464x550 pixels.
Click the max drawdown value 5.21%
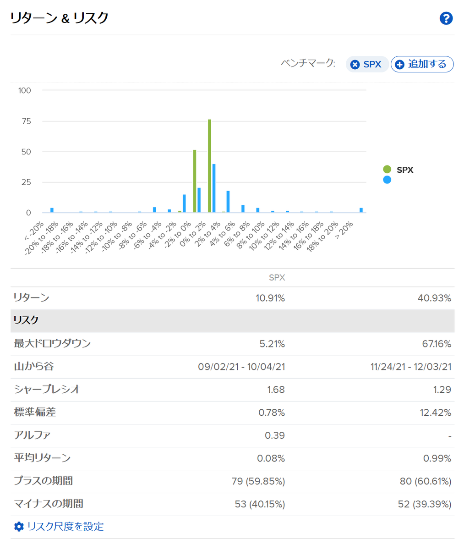(x=272, y=344)
